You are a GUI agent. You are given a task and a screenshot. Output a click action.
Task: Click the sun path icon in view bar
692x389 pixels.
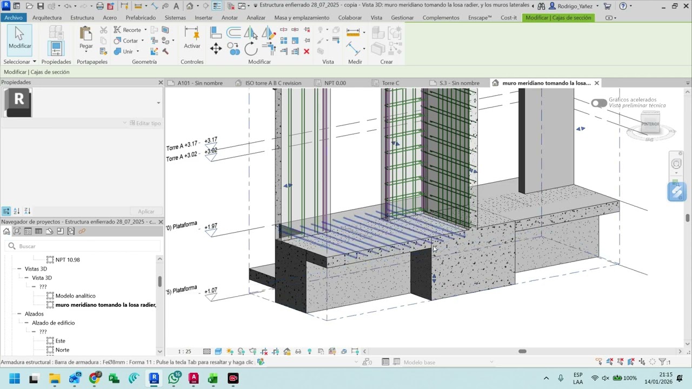click(x=230, y=352)
